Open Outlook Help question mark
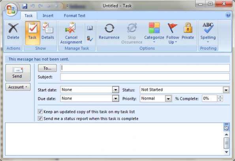 coord(228,15)
